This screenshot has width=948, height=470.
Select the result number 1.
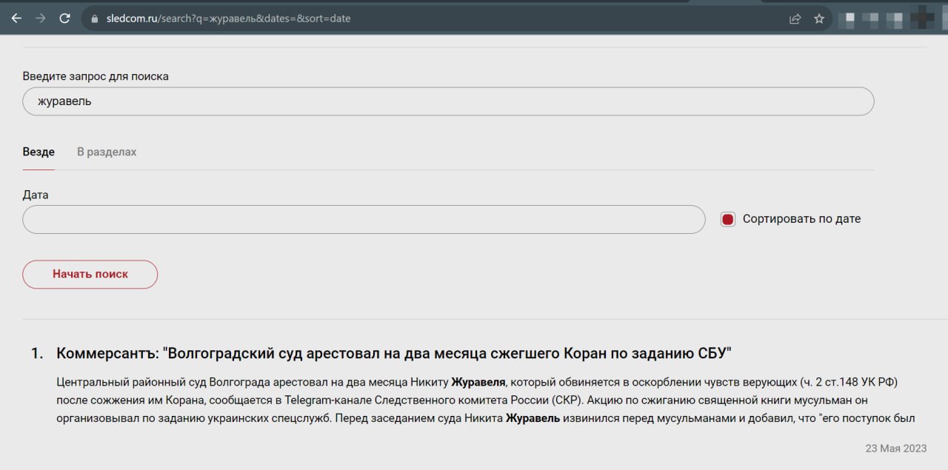[x=36, y=354]
